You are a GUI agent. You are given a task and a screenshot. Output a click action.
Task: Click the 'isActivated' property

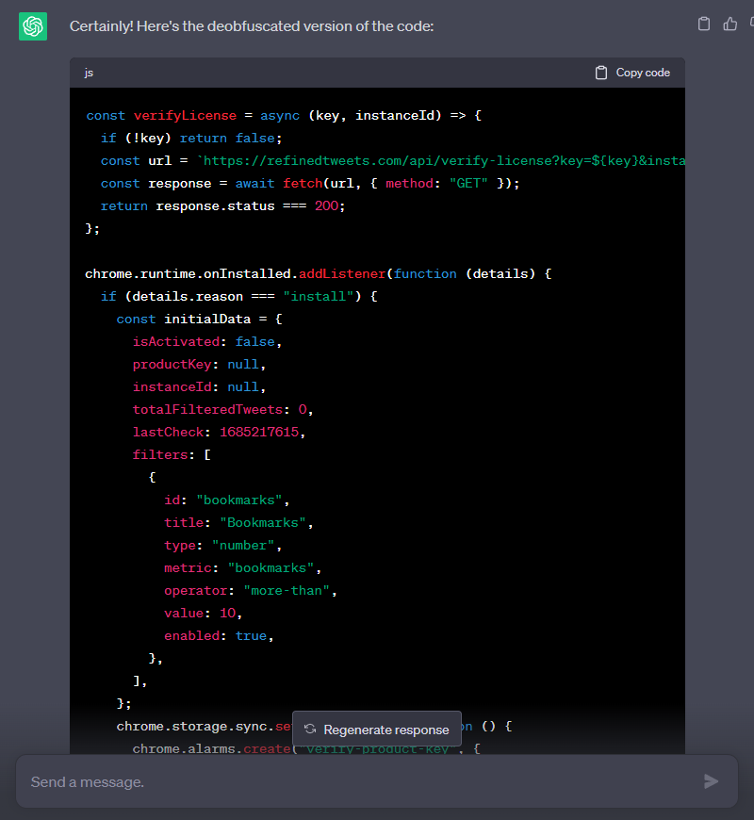pos(176,341)
